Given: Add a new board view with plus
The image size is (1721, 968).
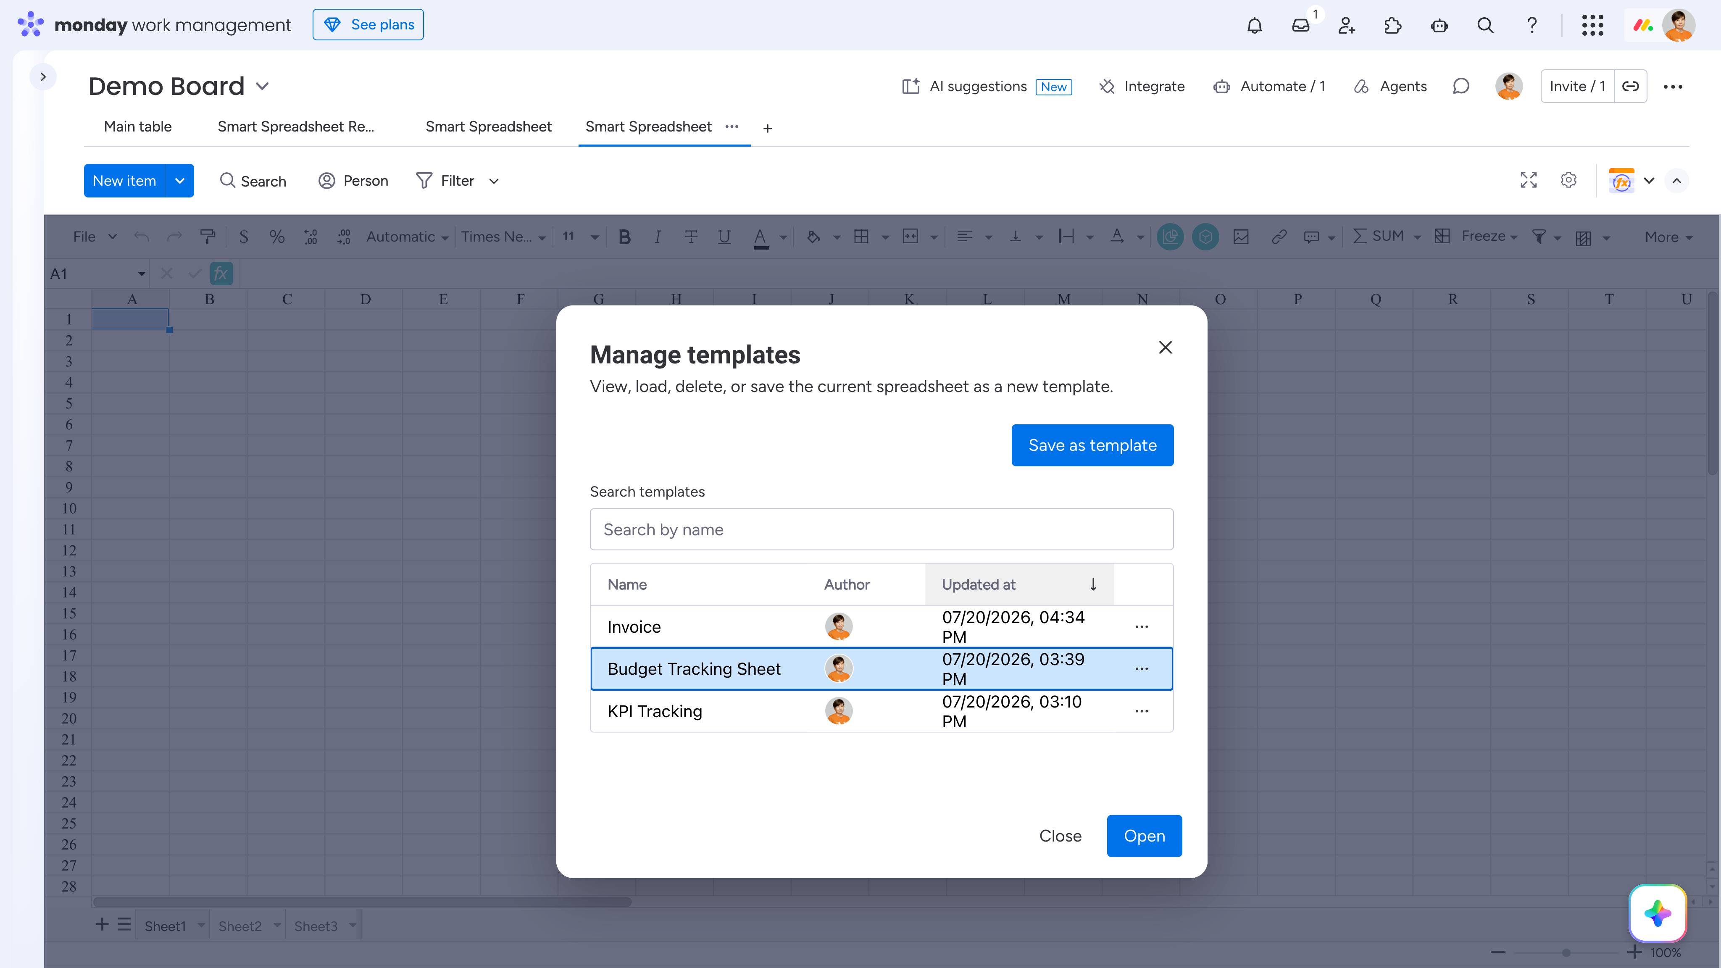Looking at the screenshot, I should 768,128.
